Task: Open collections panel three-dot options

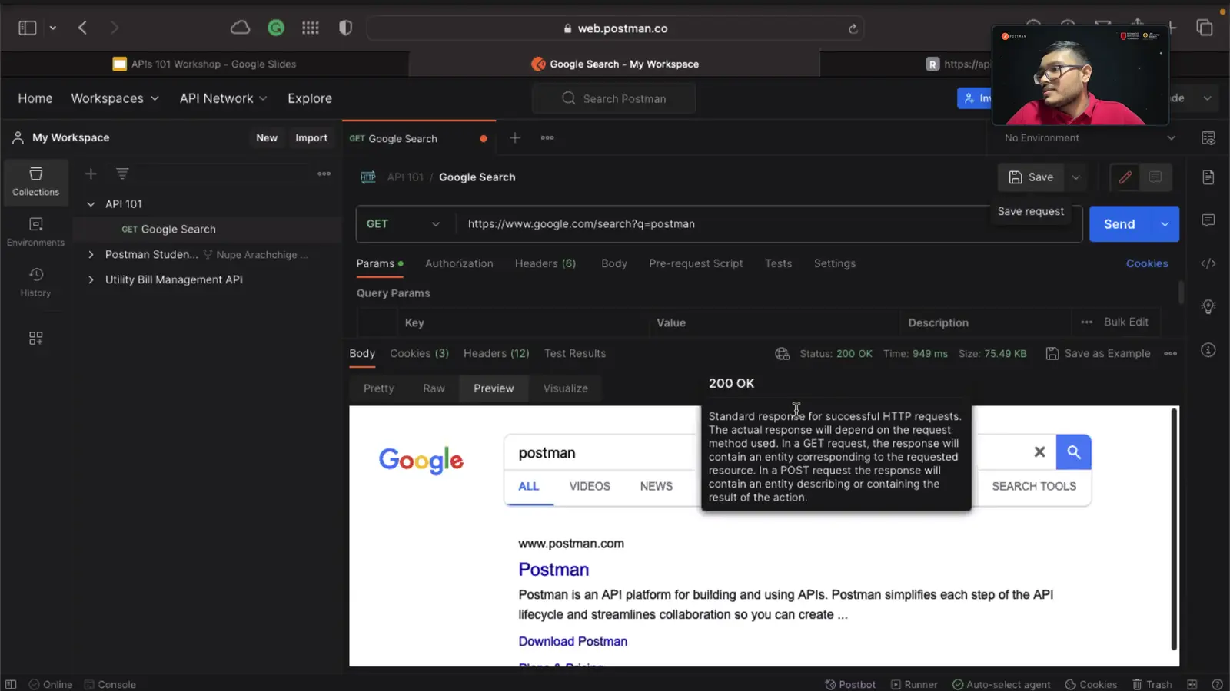Action: click(324, 174)
